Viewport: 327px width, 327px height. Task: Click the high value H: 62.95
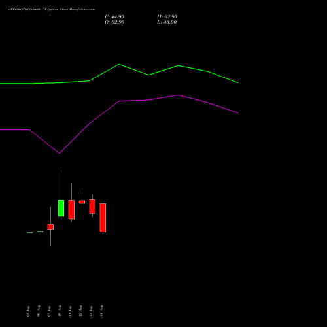[167, 17]
